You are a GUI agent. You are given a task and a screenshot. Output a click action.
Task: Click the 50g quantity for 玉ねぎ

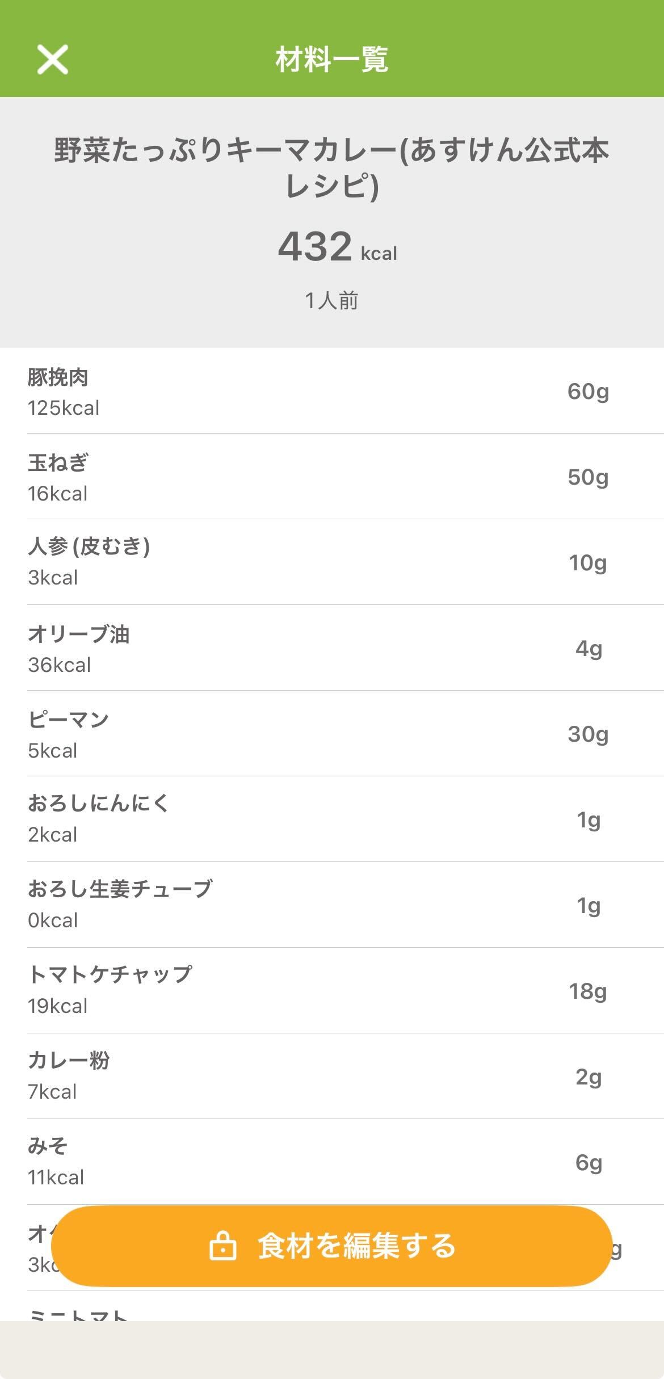click(588, 477)
